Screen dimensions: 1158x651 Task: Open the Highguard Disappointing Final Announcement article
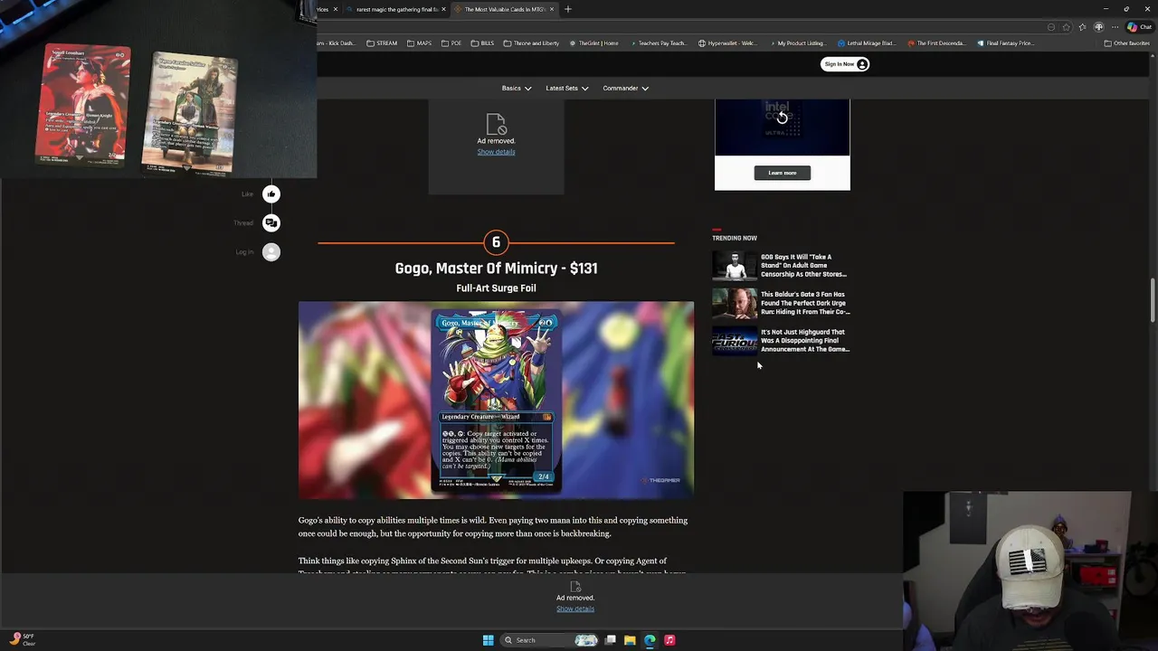(x=804, y=340)
